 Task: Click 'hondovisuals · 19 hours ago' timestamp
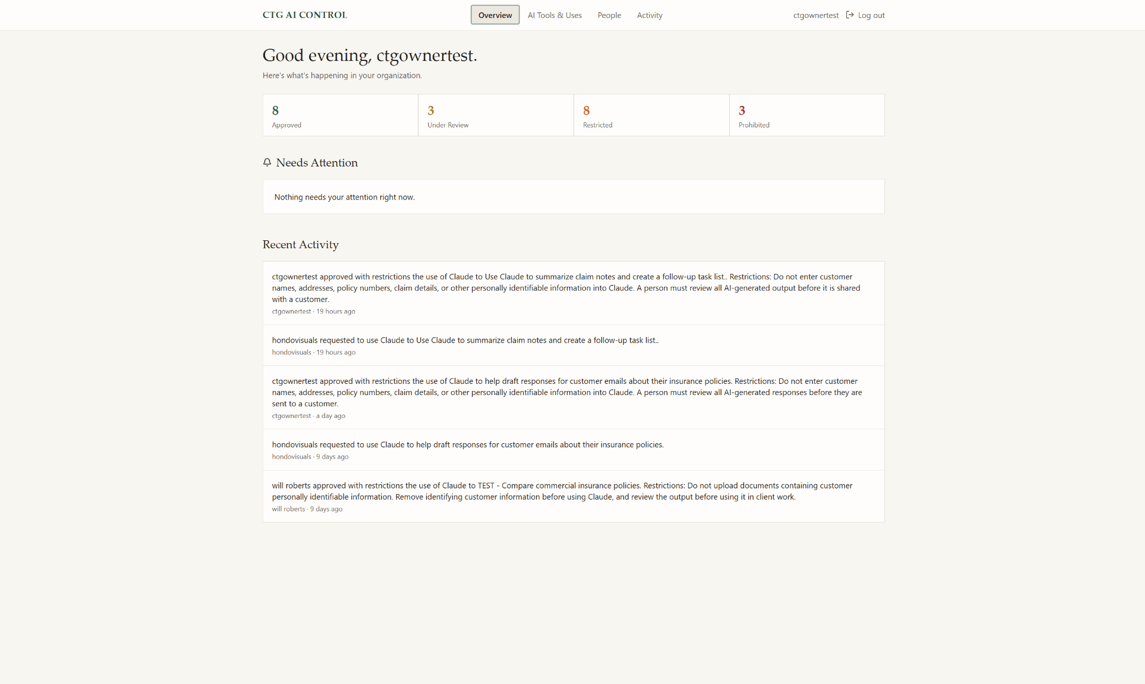[314, 352]
